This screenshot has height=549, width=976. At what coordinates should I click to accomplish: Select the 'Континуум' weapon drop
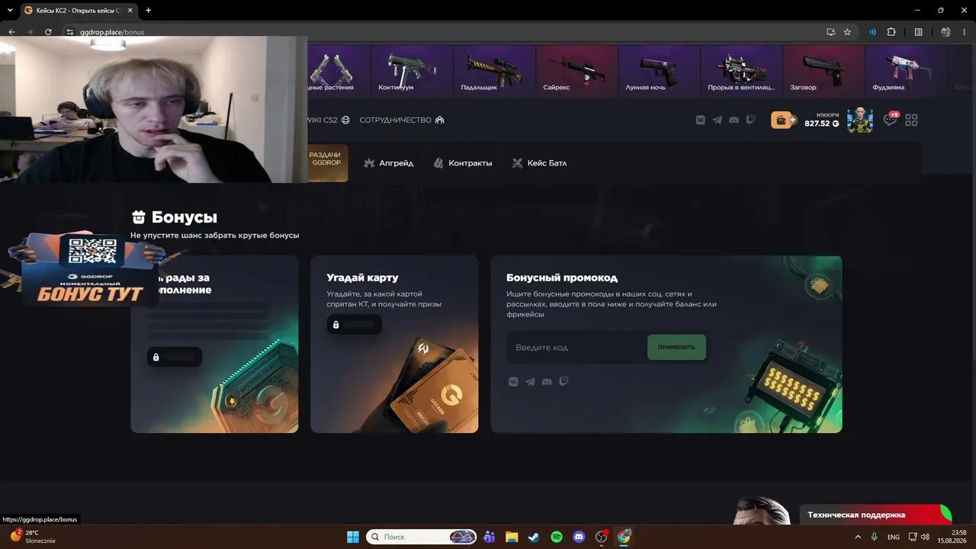click(412, 72)
